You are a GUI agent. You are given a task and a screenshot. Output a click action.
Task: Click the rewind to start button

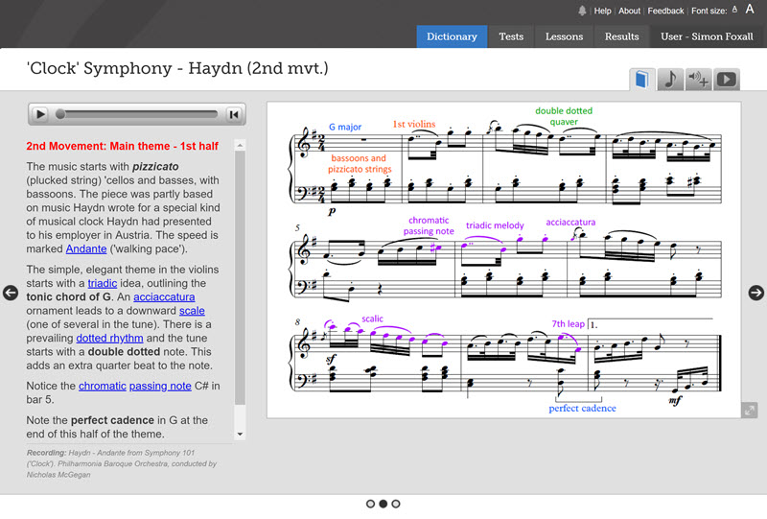coord(234,114)
